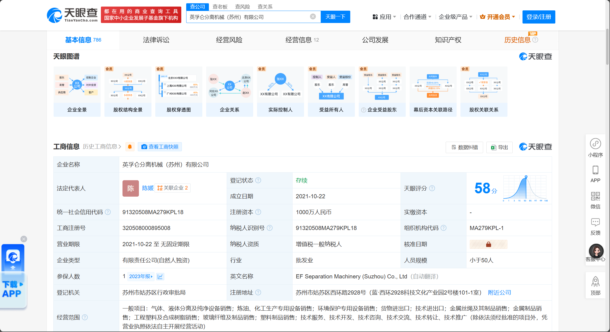Click help icon beside 统一社会信用代码
610x332 pixels.
pos(108,212)
